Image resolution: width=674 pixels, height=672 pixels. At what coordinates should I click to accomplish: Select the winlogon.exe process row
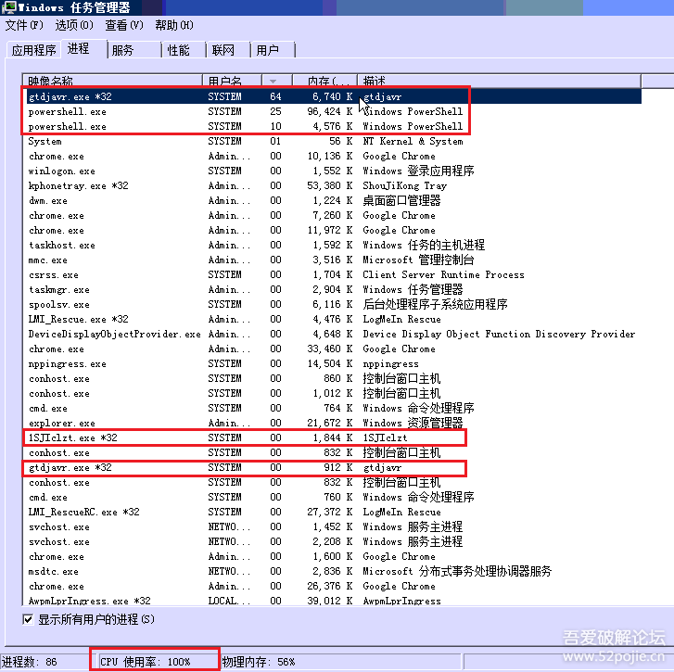[332, 171]
